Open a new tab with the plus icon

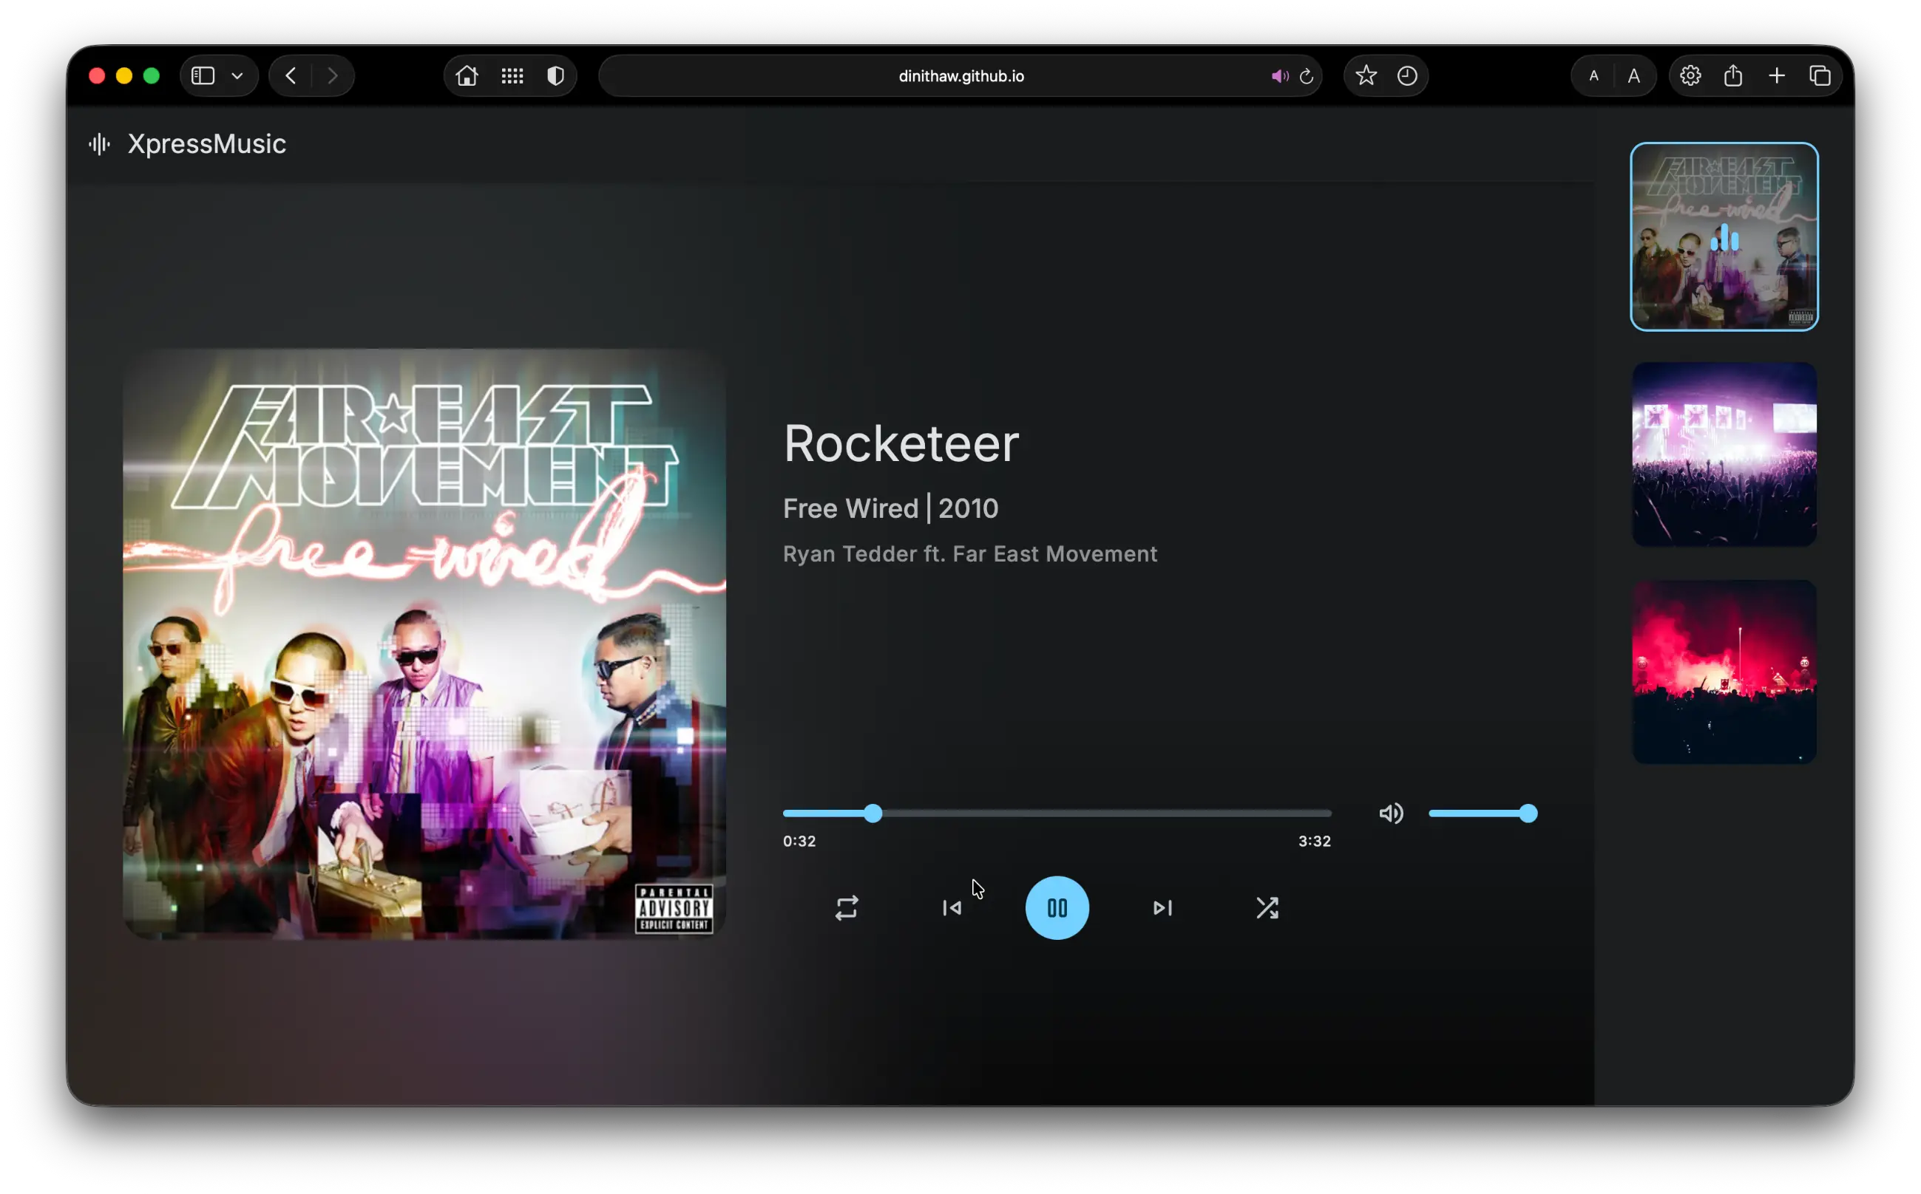(1776, 75)
